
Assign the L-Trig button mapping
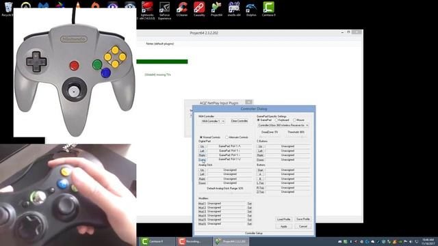point(260,183)
